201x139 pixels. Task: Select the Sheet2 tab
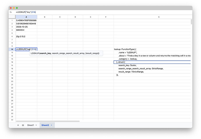pyautogui.click(x=45, y=125)
